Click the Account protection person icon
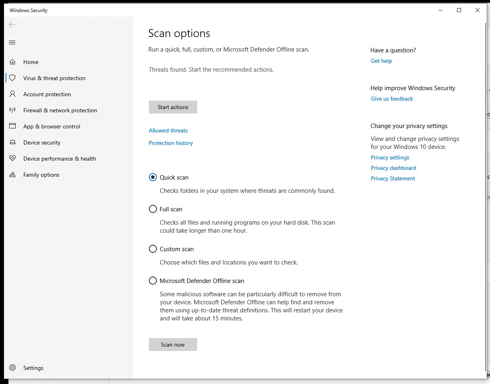The height and width of the screenshot is (384, 490). pyautogui.click(x=12, y=94)
